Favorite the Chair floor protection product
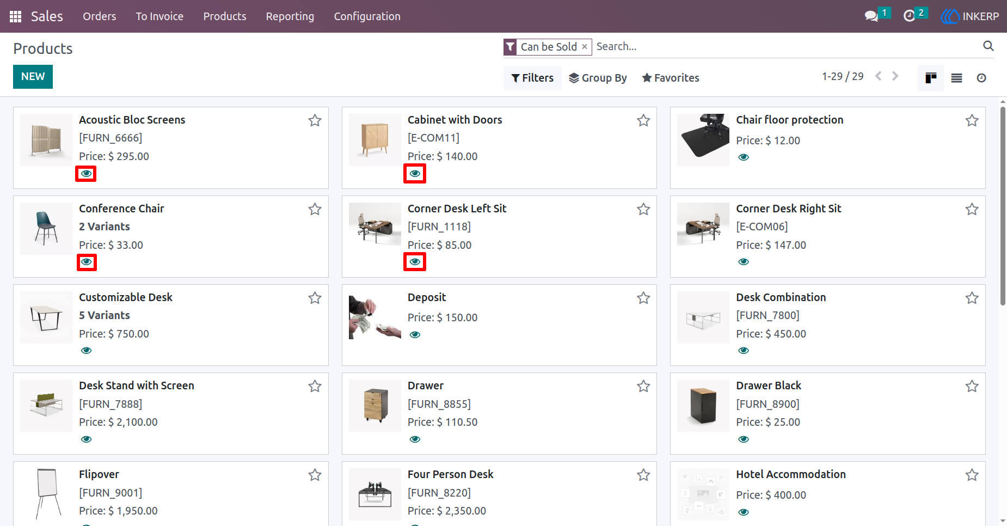Viewport: 1007px width, 526px height. [972, 120]
